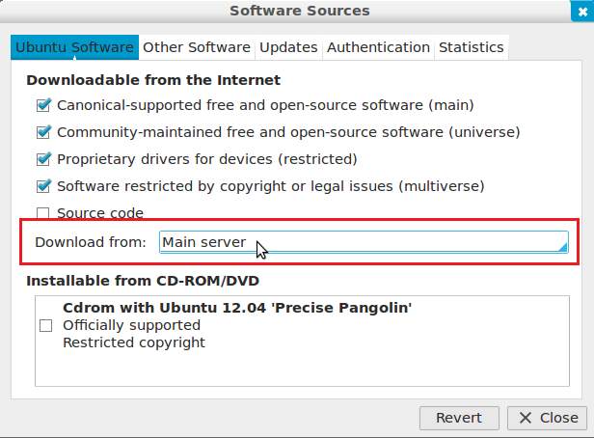Disable Community-maintained software (universe) checkbox
The width and height of the screenshot is (594, 438).
(43, 131)
